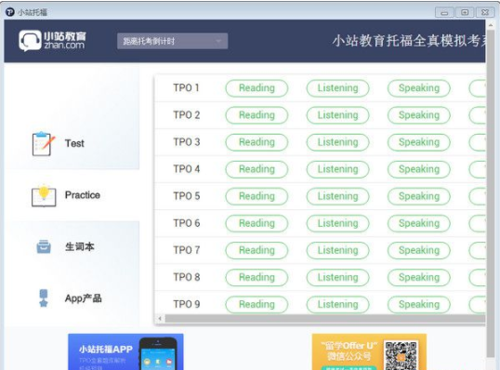Launch TPO 3 Listening

point(337,142)
